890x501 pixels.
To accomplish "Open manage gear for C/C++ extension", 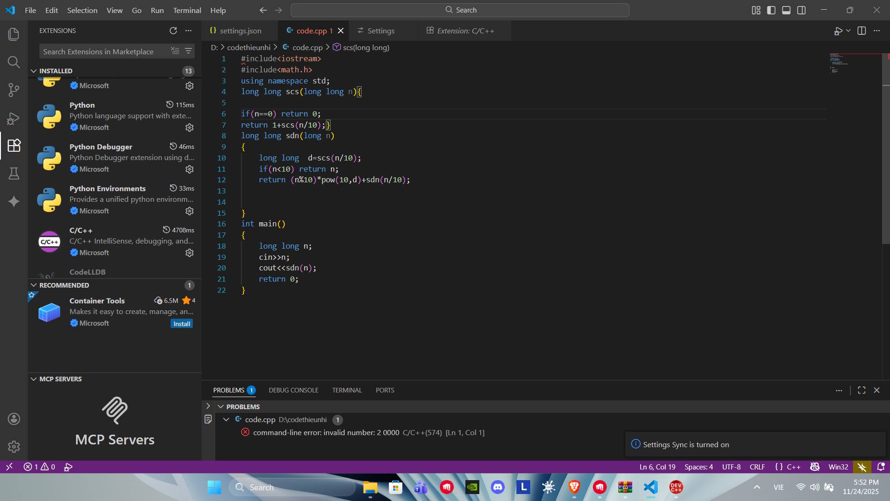I will tap(190, 253).
